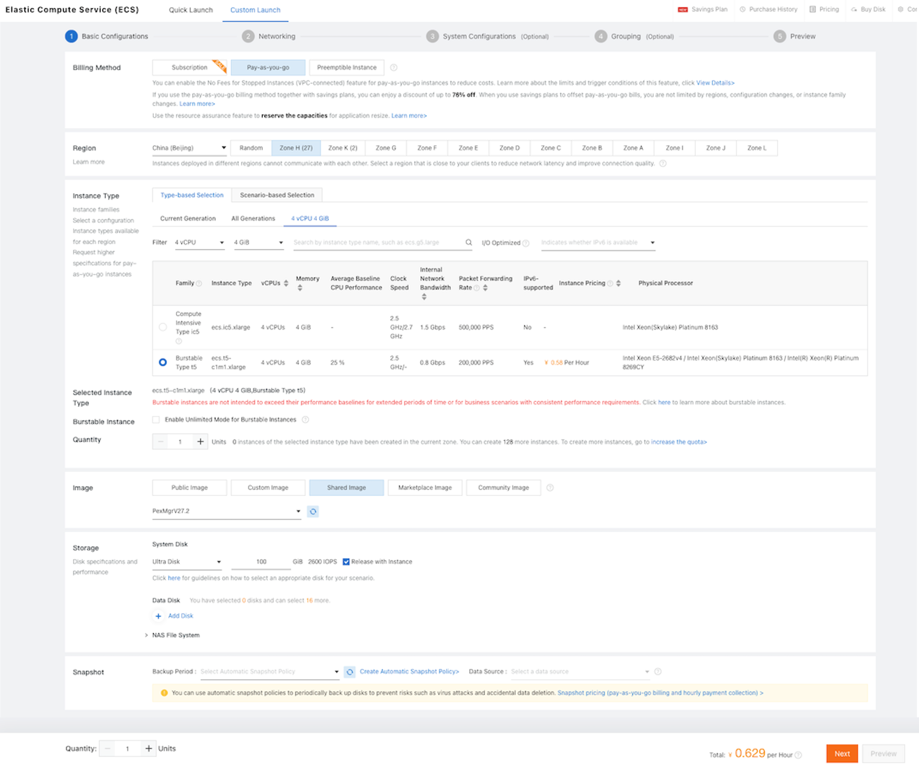Screen dimensions: 919x769
Task: Click the plus icon to Add Disk
Action: click(158, 616)
